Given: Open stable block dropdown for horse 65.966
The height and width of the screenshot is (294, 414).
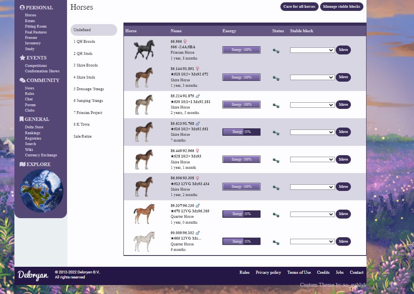Looking at the screenshot, I should (x=312, y=50).
